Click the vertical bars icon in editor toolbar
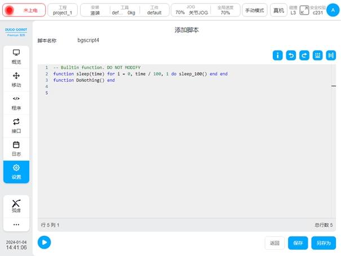Viewport: 341px width, 256px height. click(331, 55)
